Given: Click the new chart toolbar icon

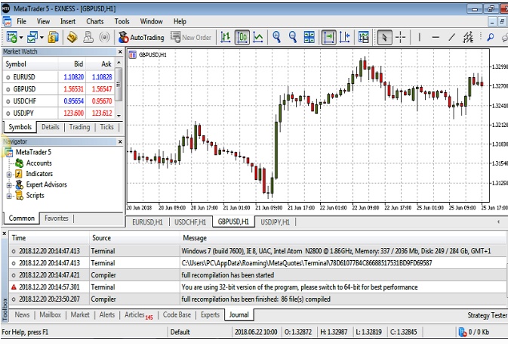Looking at the screenshot, I should click(x=11, y=37).
